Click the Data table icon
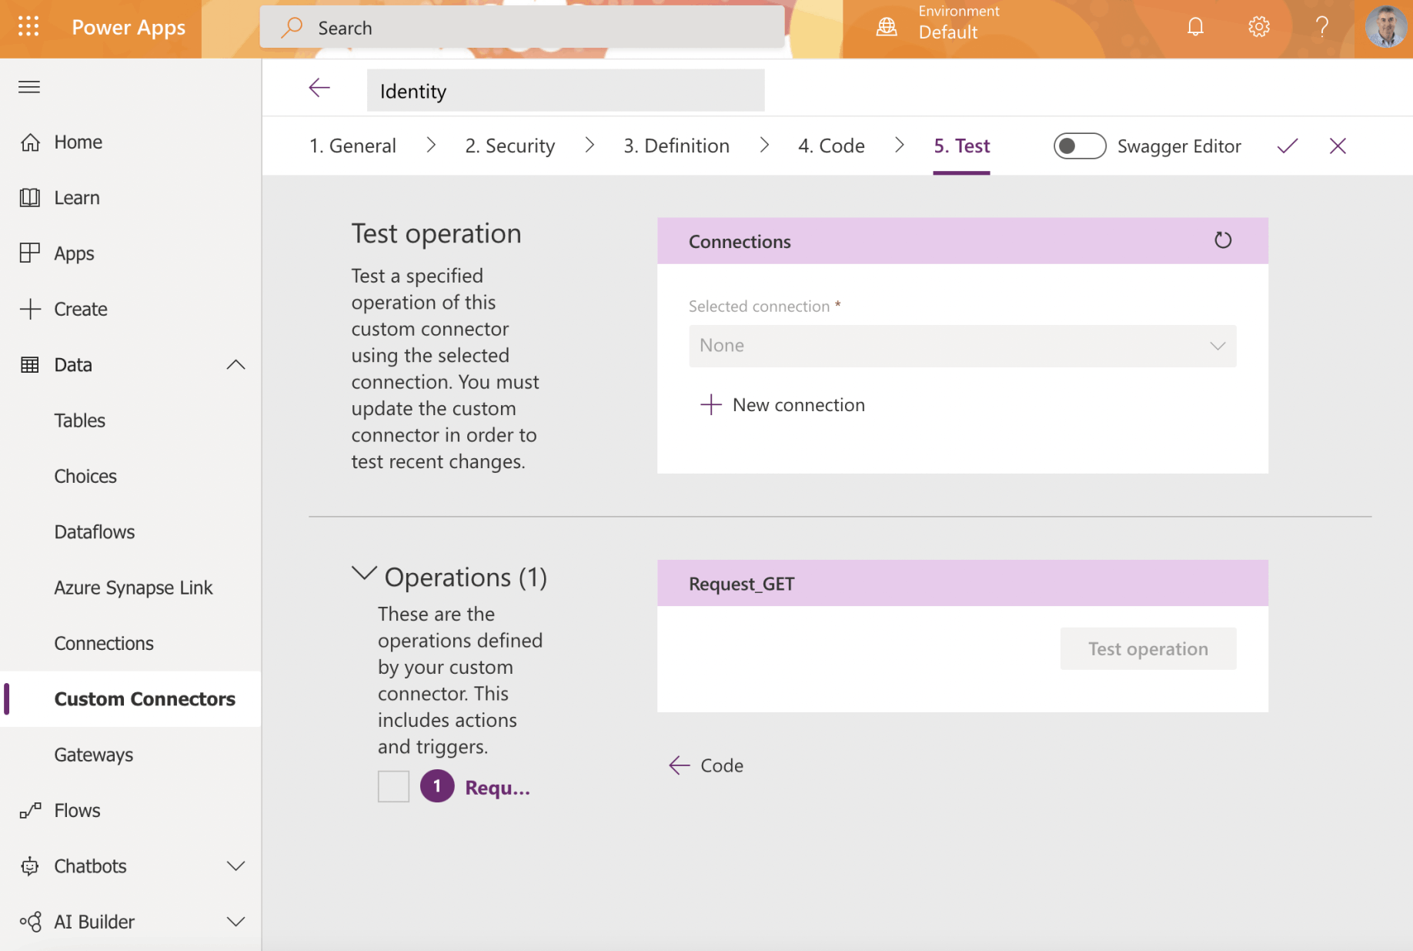 [30, 364]
